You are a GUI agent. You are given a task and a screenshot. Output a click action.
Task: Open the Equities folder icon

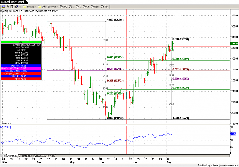(24, 7)
